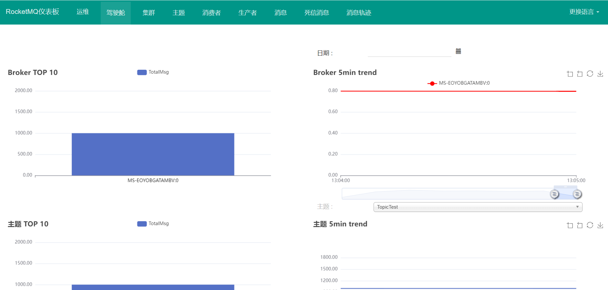Screen dimensions: 608x290
Task: Click the right handle of the time-range slider
Action: coord(577,194)
